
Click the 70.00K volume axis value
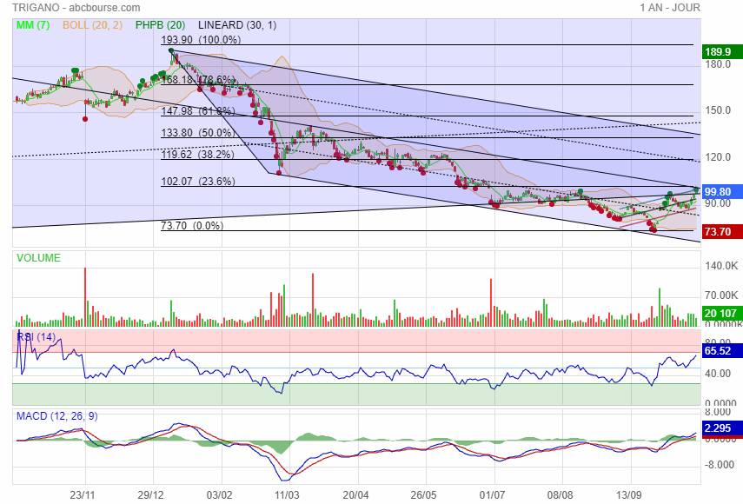point(721,295)
